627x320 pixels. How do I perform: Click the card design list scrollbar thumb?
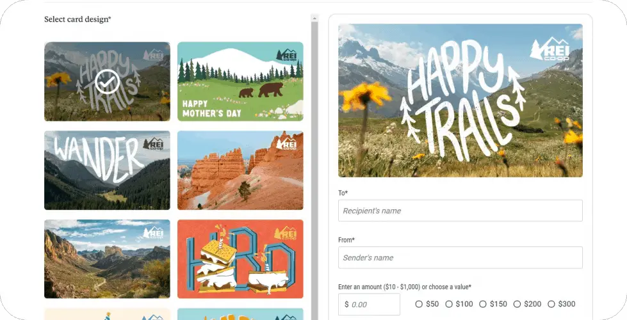pos(314,171)
